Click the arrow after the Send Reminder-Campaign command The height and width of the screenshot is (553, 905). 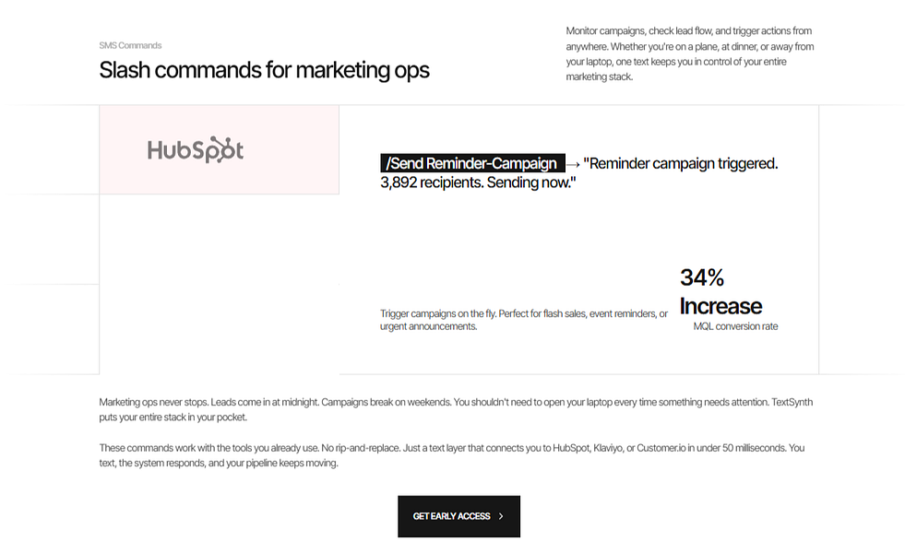point(573,164)
